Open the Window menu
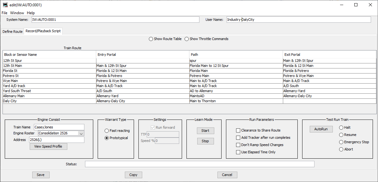Image resolution: width=378 pixels, height=182 pixels. tap(17, 13)
